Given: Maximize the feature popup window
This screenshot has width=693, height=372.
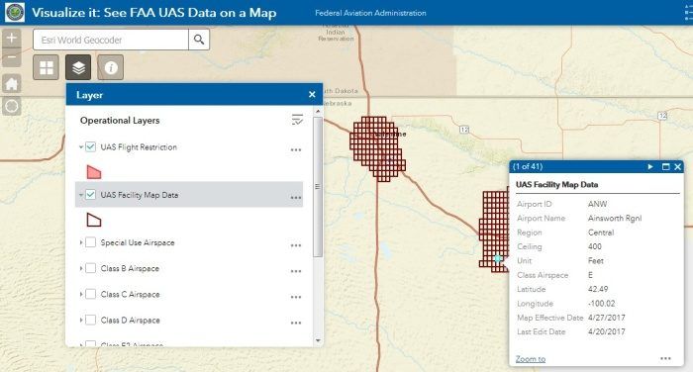Looking at the screenshot, I should [x=666, y=166].
